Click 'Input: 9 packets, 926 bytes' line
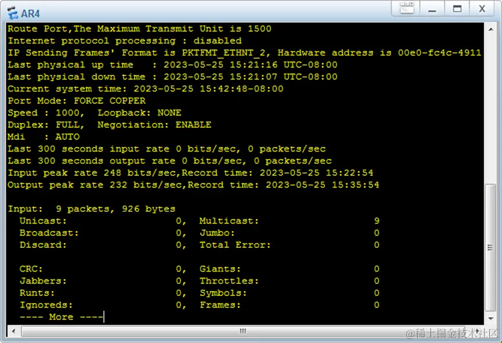The image size is (502, 343). pyautogui.click(x=92, y=209)
